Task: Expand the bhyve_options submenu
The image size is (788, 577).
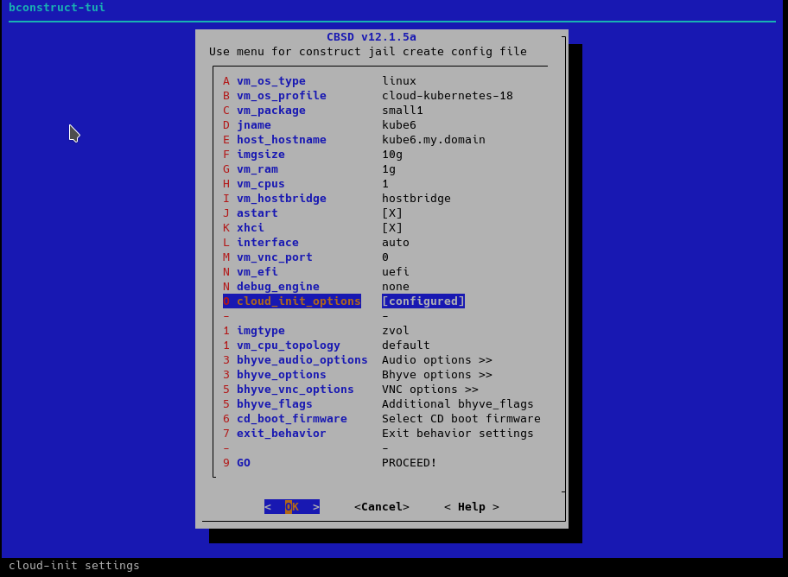Action: click(358, 375)
